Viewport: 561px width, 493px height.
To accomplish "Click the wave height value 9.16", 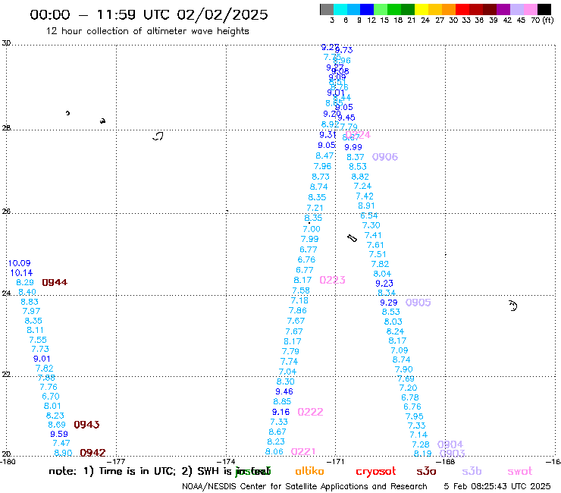I will 280,412.
